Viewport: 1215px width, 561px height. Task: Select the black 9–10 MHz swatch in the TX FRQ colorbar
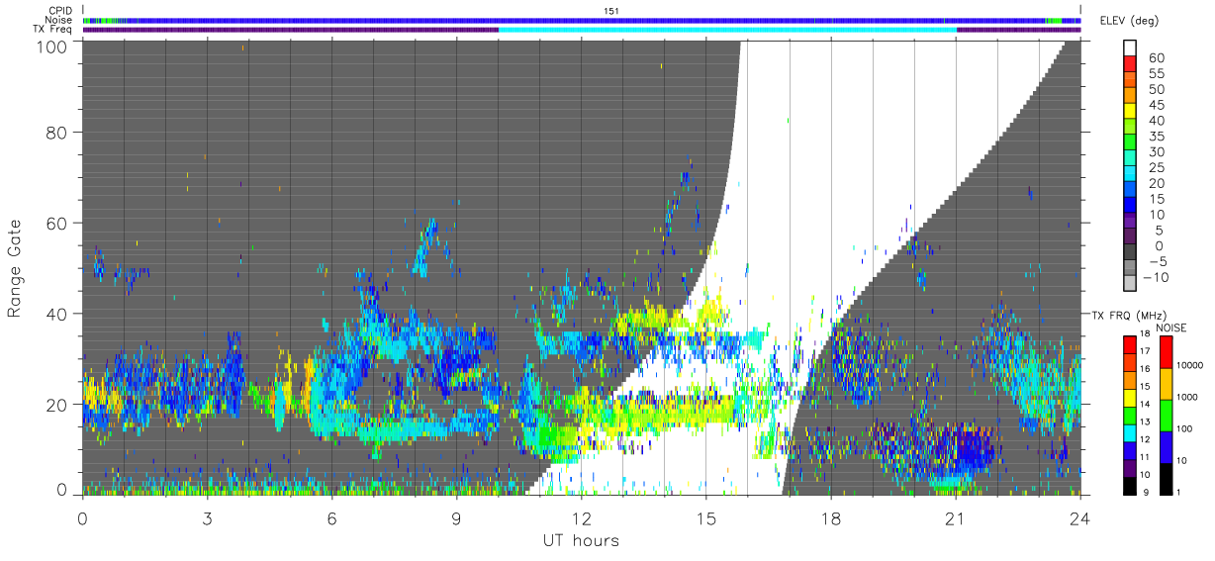[1130, 484]
